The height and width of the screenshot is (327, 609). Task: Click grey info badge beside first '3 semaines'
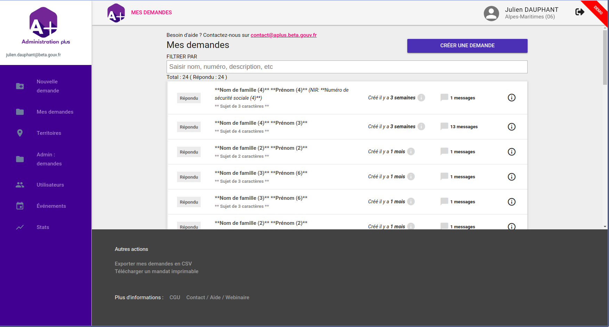(421, 98)
